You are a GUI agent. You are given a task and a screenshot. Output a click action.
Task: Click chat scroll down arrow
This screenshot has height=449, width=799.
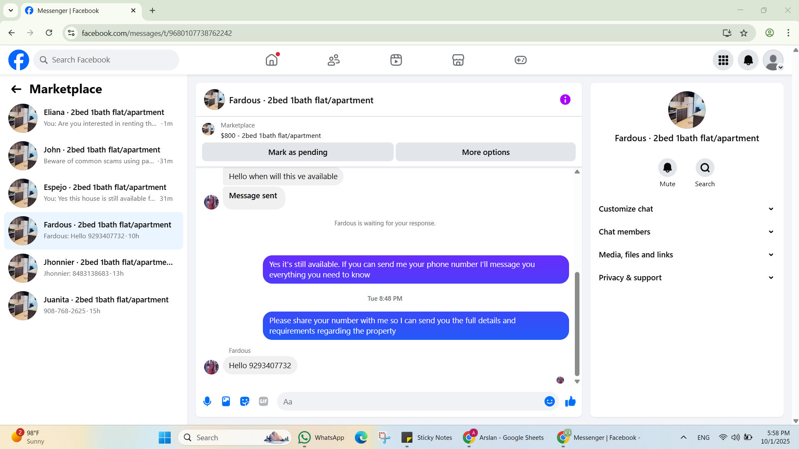click(x=577, y=382)
